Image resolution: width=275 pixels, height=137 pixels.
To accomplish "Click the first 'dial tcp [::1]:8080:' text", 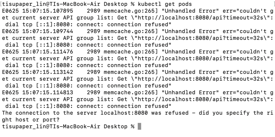I will (x=39, y=24).
